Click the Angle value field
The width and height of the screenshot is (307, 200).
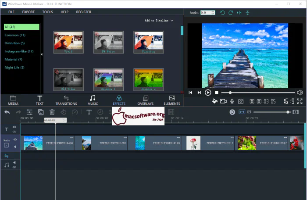(x=206, y=13)
